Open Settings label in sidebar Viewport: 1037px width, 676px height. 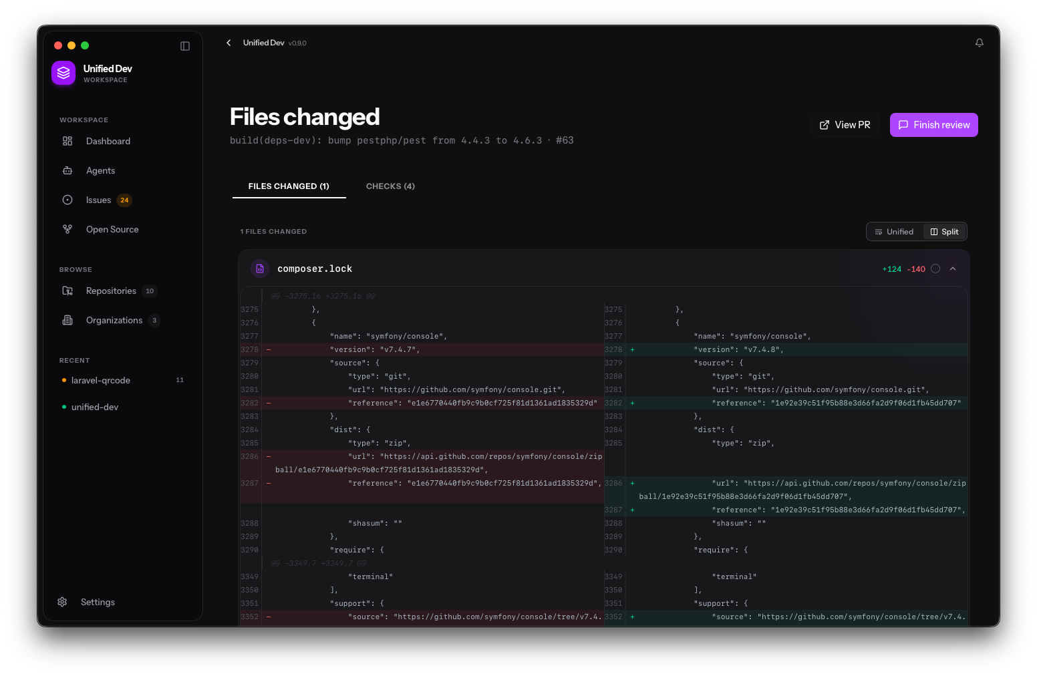(98, 602)
